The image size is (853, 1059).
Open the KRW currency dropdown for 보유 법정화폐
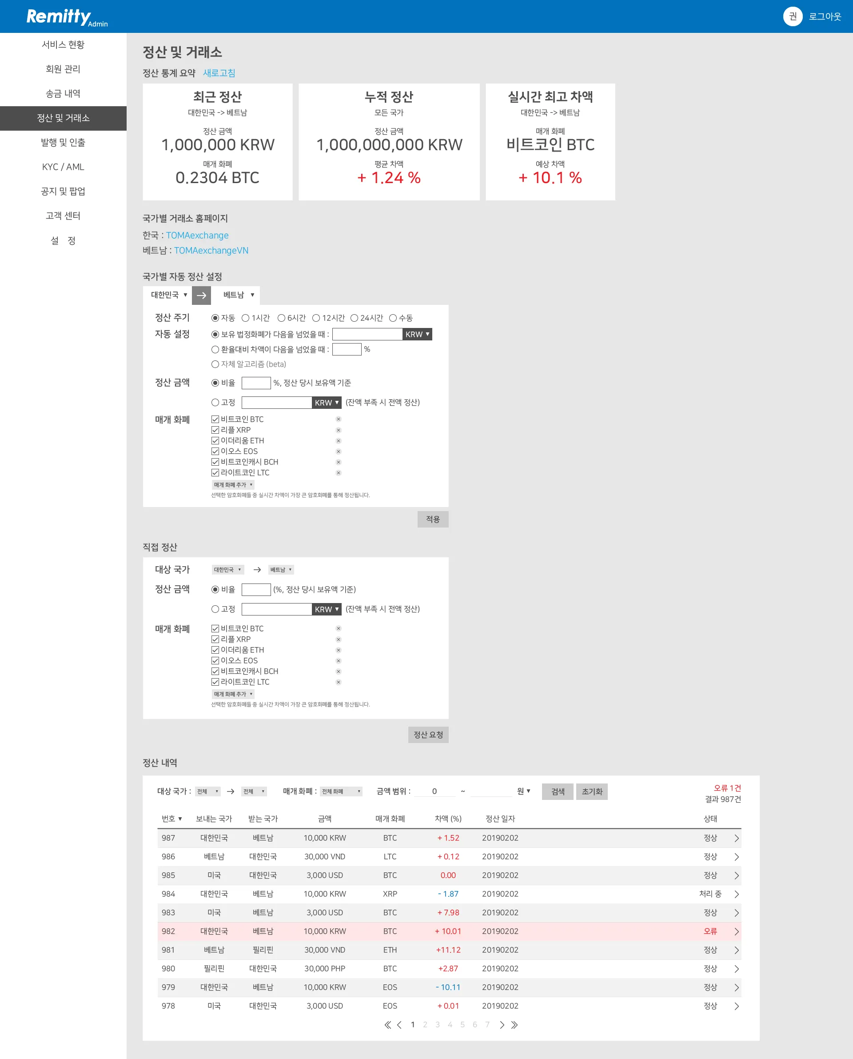click(417, 335)
